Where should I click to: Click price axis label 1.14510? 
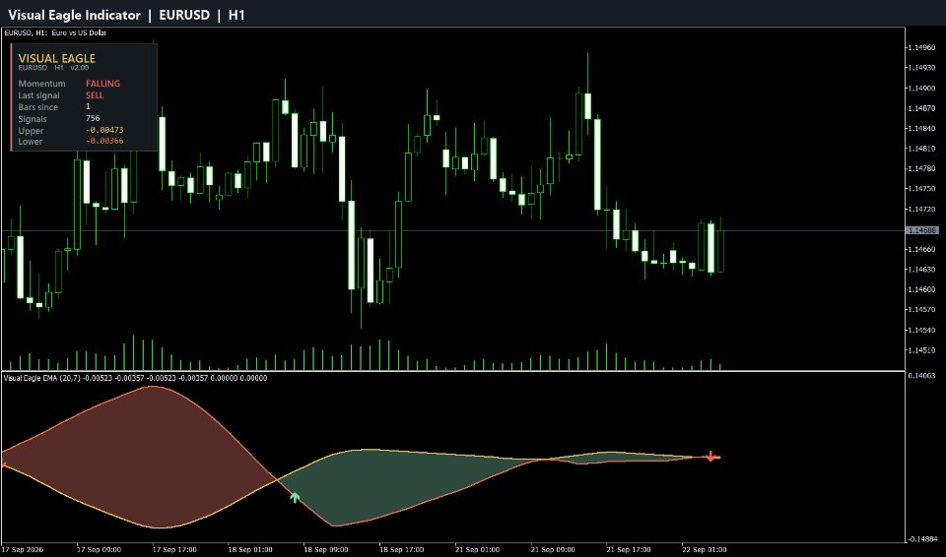pos(922,350)
